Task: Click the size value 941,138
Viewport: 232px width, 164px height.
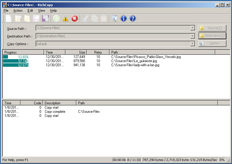Action: pyautogui.click(x=79, y=65)
